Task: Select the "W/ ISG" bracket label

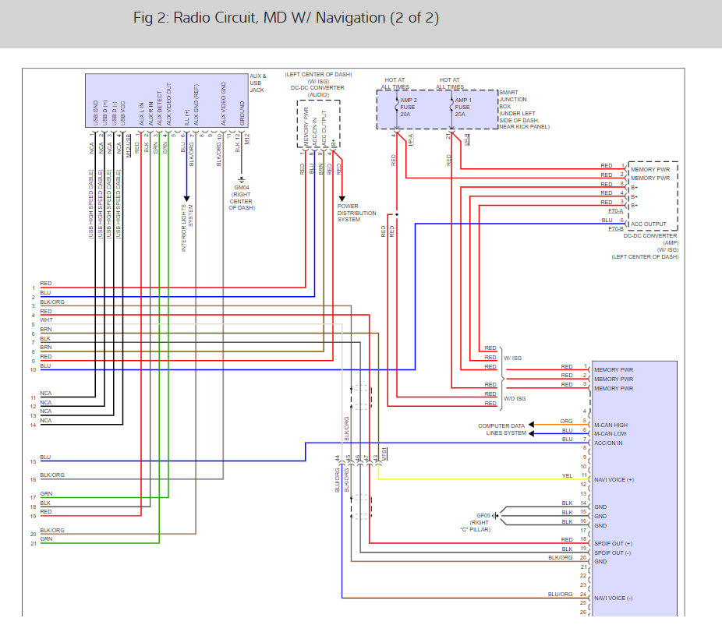Action: (x=512, y=358)
